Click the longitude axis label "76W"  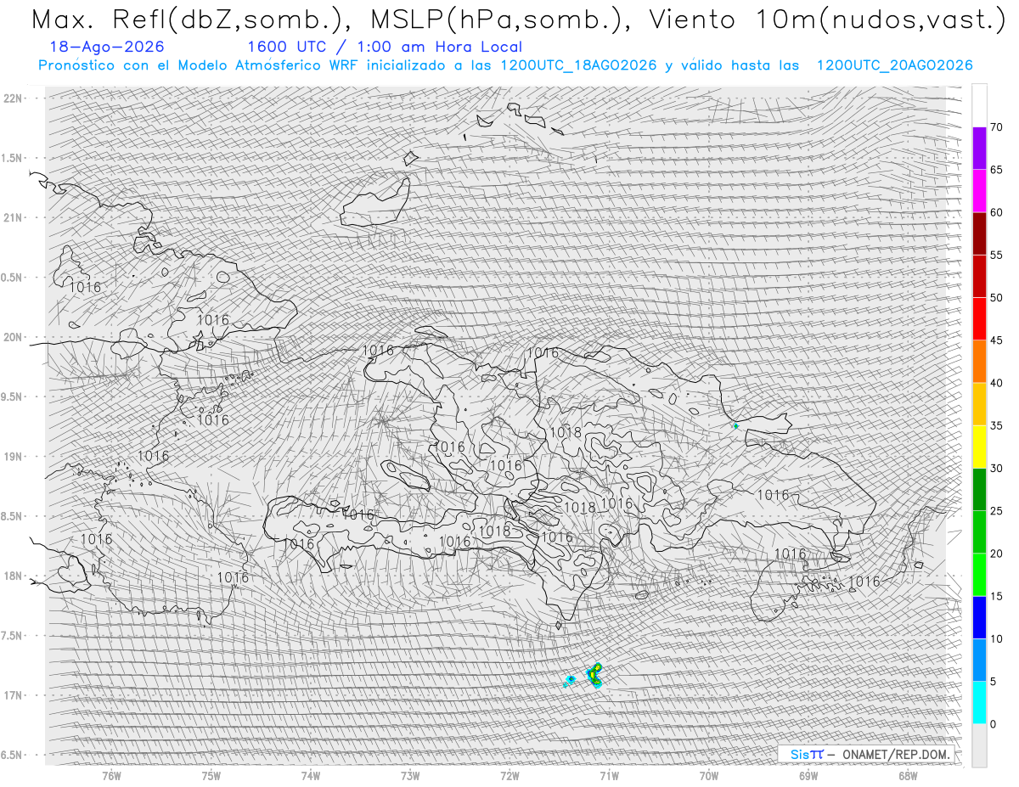click(x=111, y=776)
